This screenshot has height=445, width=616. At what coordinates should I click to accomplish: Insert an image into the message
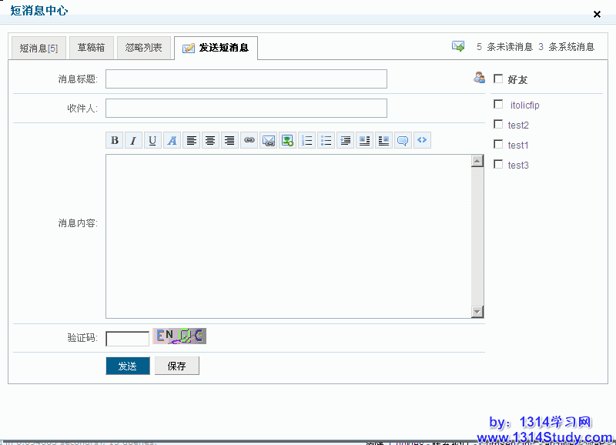point(287,140)
